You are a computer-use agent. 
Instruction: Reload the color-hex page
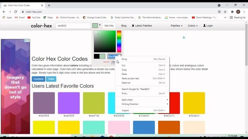(x=15, y=12)
